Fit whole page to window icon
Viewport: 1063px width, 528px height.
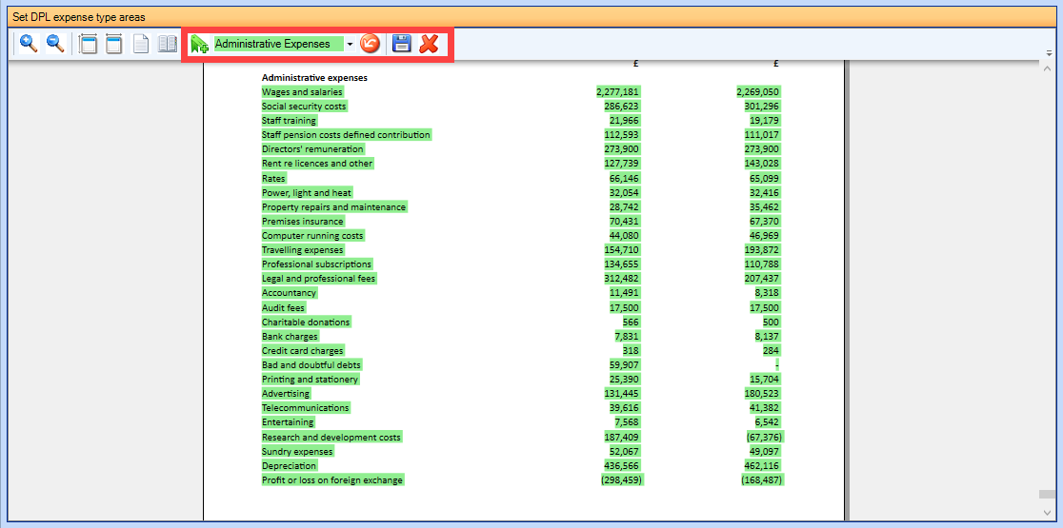(x=89, y=45)
